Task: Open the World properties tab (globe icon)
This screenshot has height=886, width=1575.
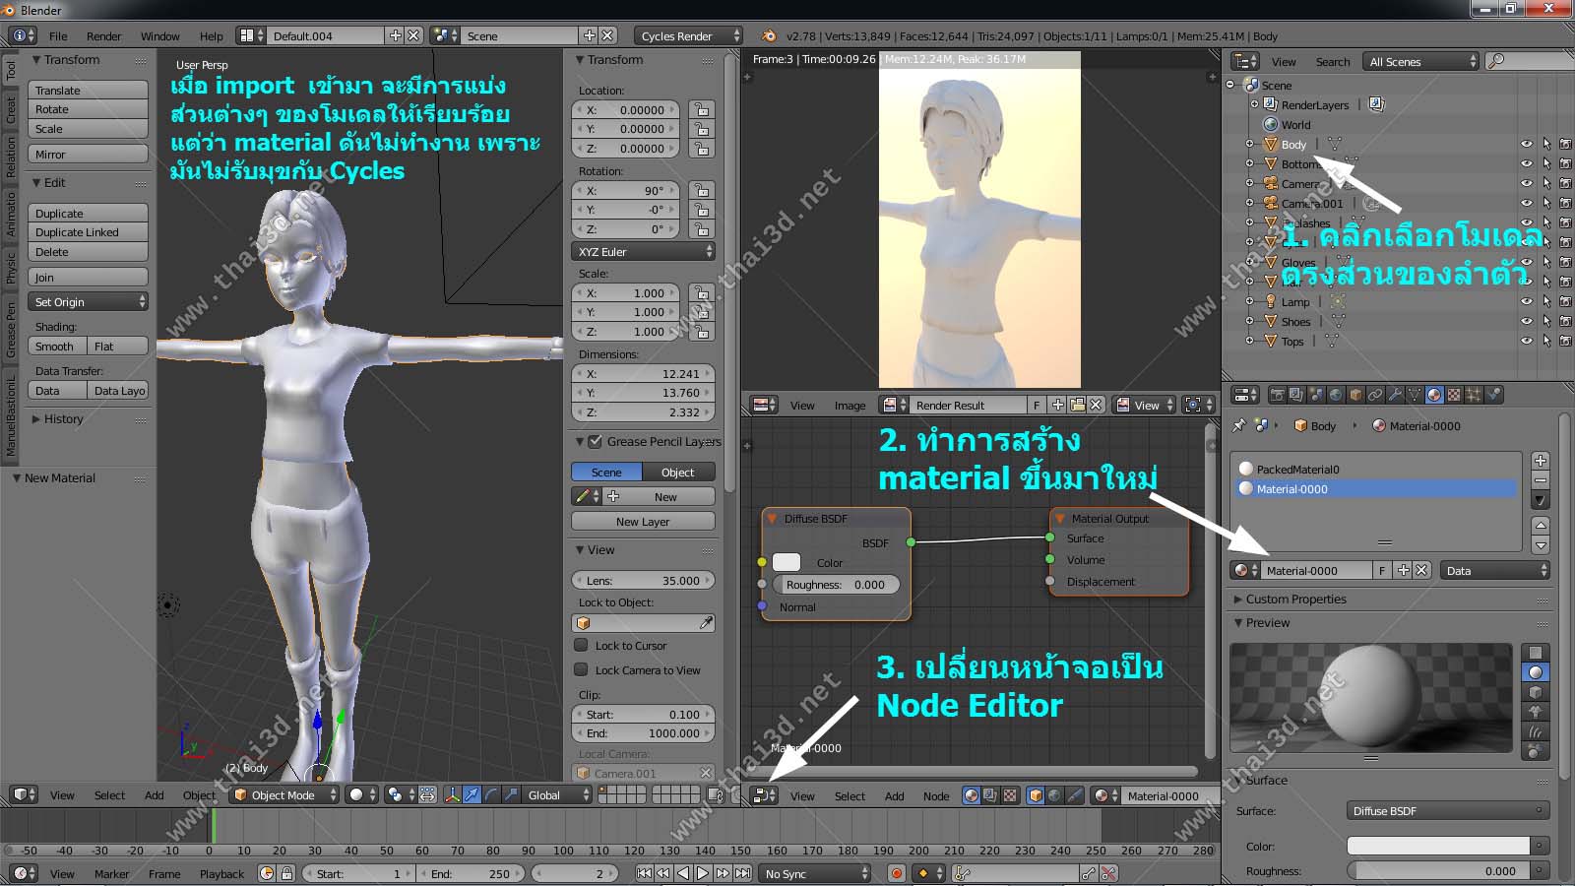Action: click(1336, 395)
